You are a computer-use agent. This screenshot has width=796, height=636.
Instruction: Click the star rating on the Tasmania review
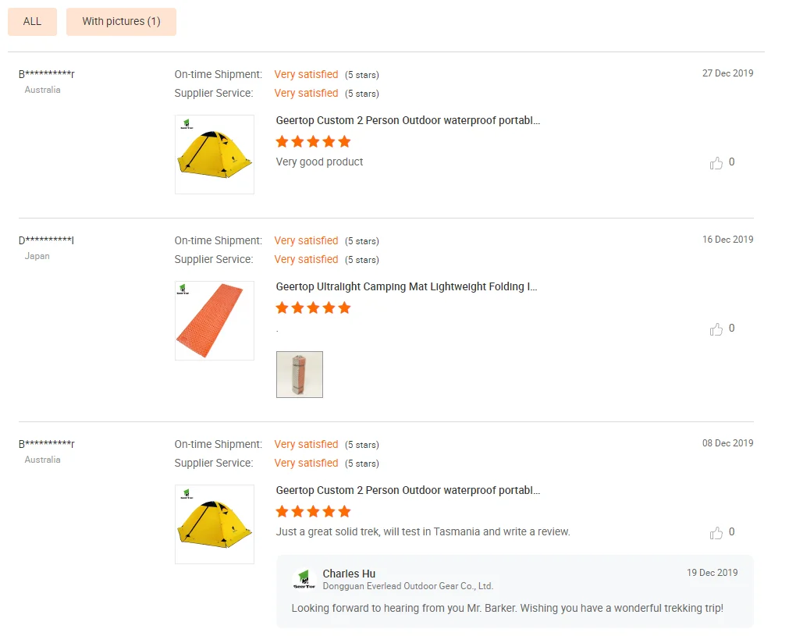click(x=313, y=512)
